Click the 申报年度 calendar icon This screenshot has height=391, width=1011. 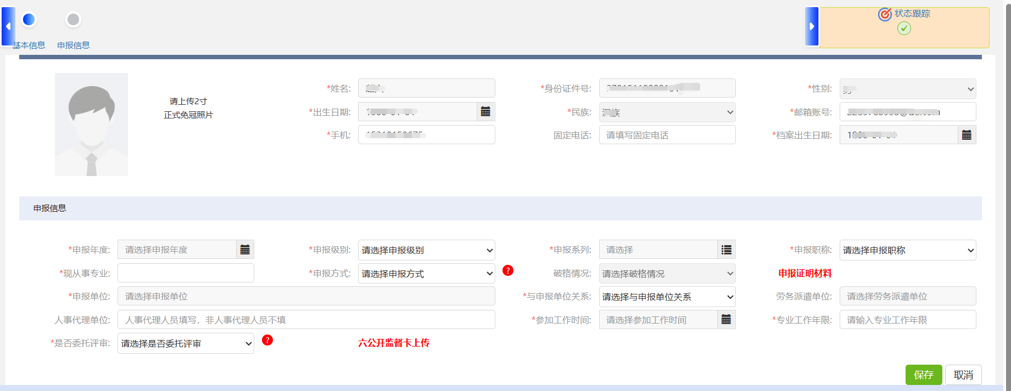(245, 250)
